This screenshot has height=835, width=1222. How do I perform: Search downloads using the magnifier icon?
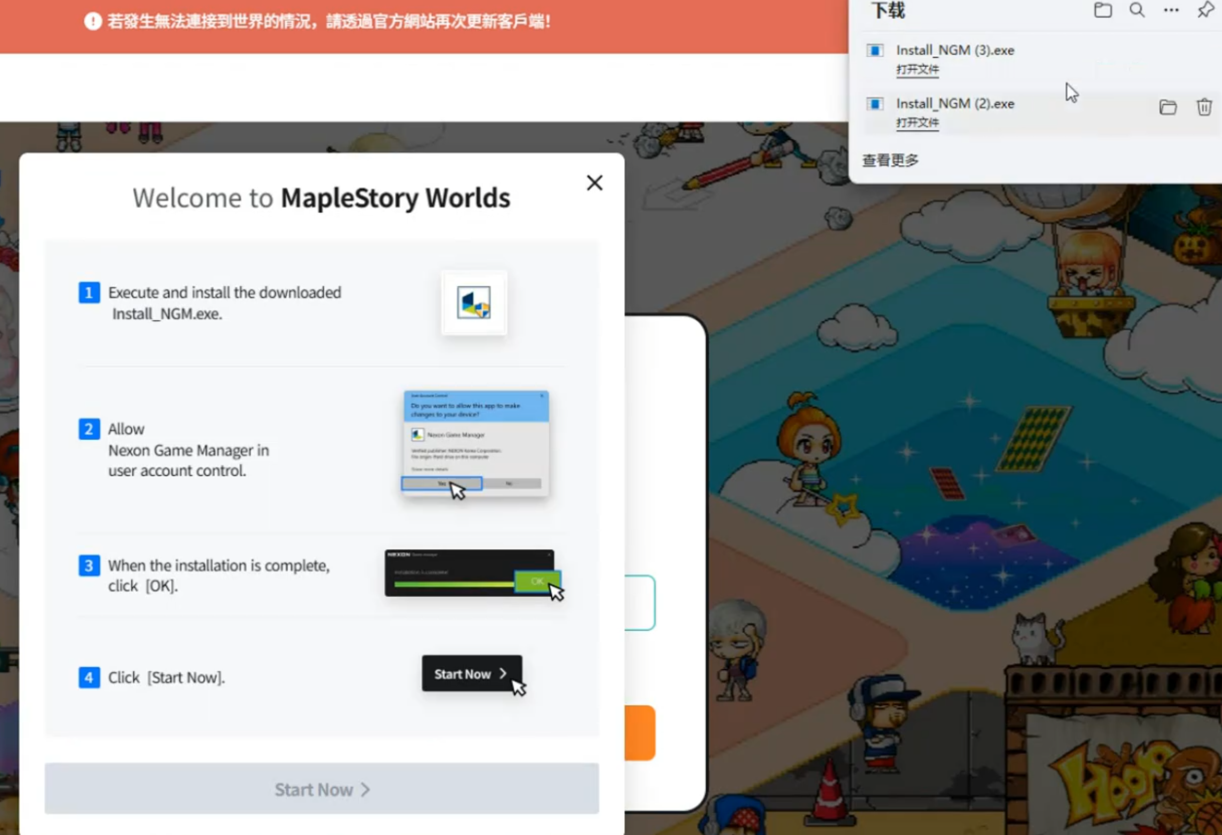click(1137, 10)
